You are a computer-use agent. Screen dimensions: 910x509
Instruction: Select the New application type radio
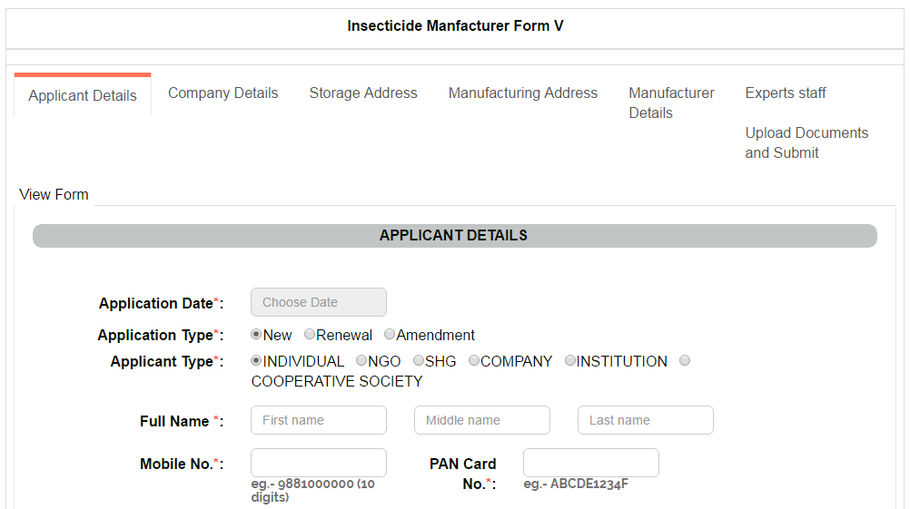(x=256, y=335)
